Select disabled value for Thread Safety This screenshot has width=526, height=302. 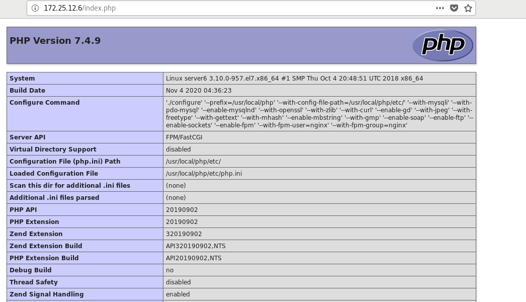pyautogui.click(x=178, y=282)
